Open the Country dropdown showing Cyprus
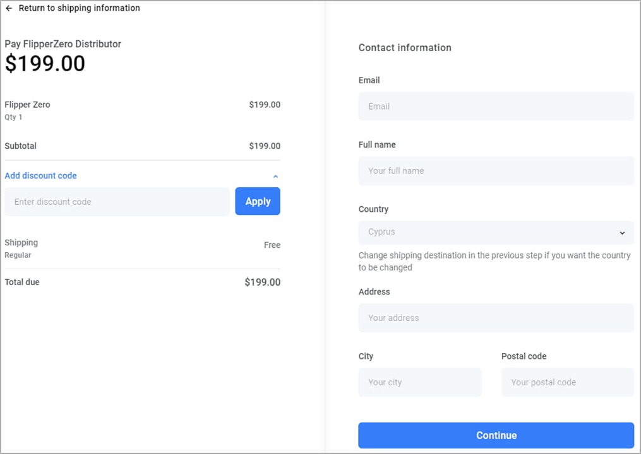Image resolution: width=641 pixels, height=454 pixels. [x=486, y=232]
